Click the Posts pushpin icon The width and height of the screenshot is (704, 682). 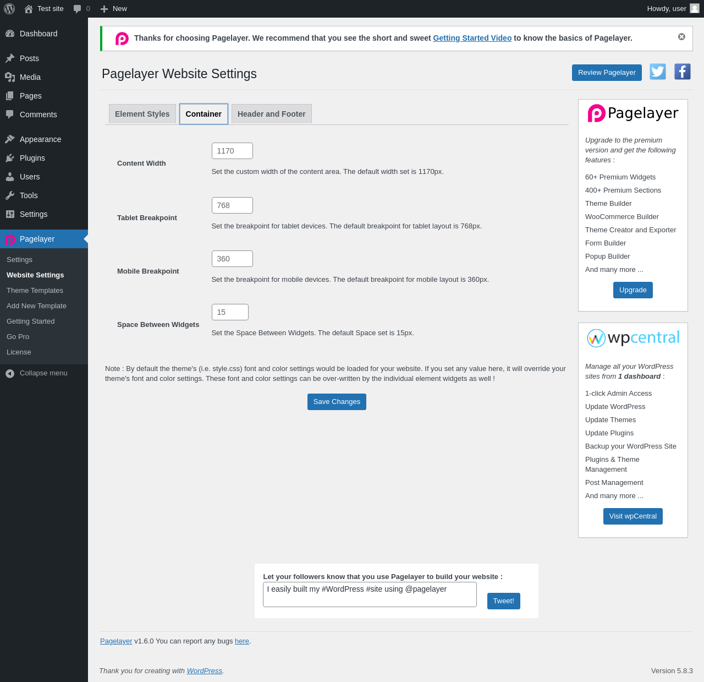(10, 58)
